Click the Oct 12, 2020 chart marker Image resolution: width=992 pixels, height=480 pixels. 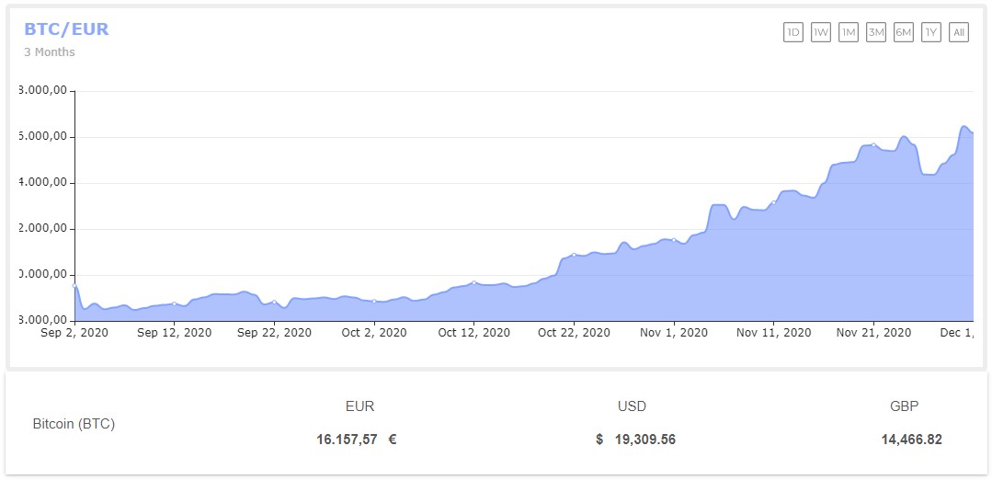(473, 282)
